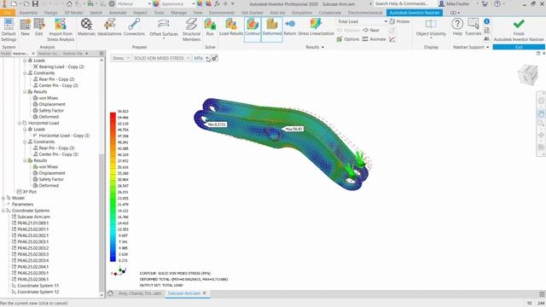Screen dimensions: 546x307
Task: Create a New analysis
Action: click(25, 28)
